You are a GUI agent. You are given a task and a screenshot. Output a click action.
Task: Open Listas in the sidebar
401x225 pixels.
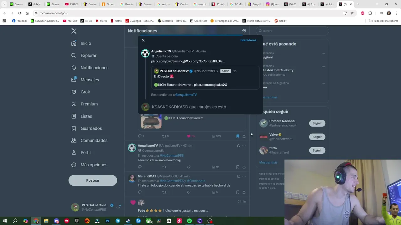82,116
